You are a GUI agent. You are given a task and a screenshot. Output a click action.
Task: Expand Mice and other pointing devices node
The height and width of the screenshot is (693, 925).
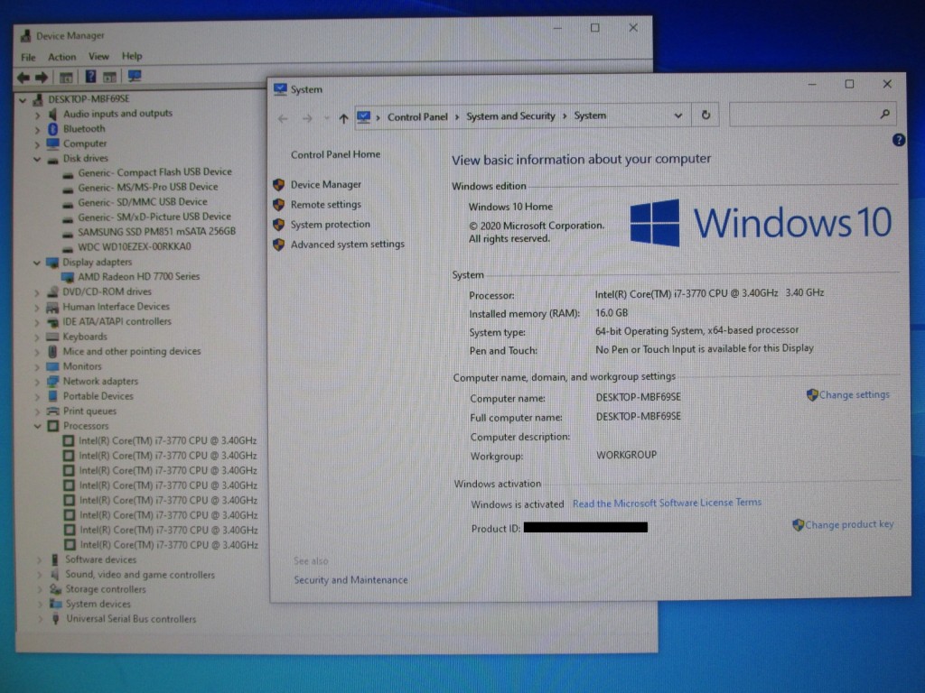click(37, 352)
